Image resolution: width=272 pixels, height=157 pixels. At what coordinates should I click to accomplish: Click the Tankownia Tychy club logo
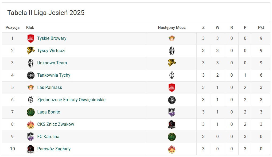click(x=31, y=75)
